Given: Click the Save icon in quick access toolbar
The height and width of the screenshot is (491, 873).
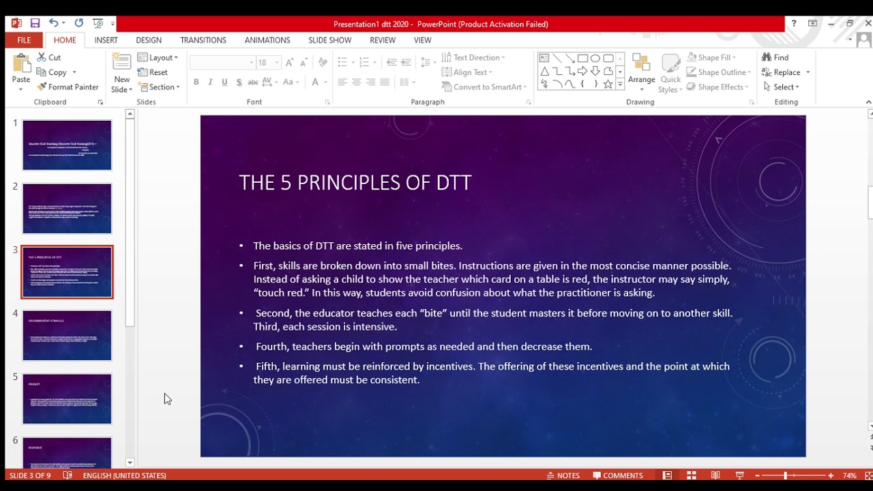Looking at the screenshot, I should coord(35,23).
